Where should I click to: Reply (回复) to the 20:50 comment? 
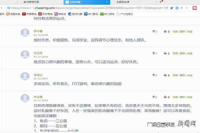click(x=175, y=54)
